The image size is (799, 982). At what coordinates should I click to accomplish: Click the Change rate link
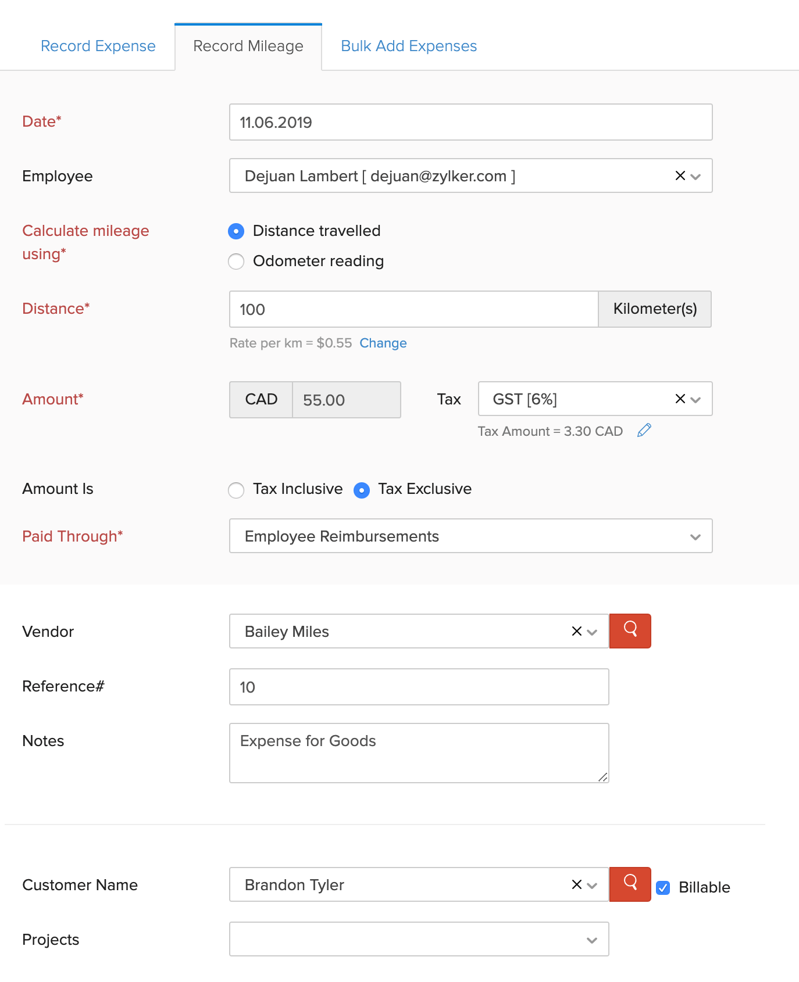tap(383, 343)
